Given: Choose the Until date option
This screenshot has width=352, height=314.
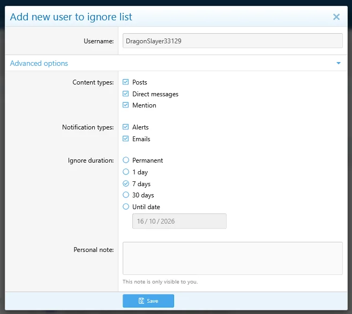Looking at the screenshot, I should tap(126, 206).
